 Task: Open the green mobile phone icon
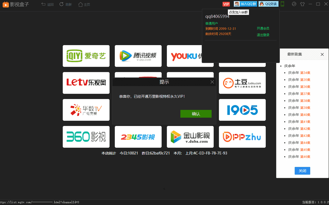(x=282, y=4)
